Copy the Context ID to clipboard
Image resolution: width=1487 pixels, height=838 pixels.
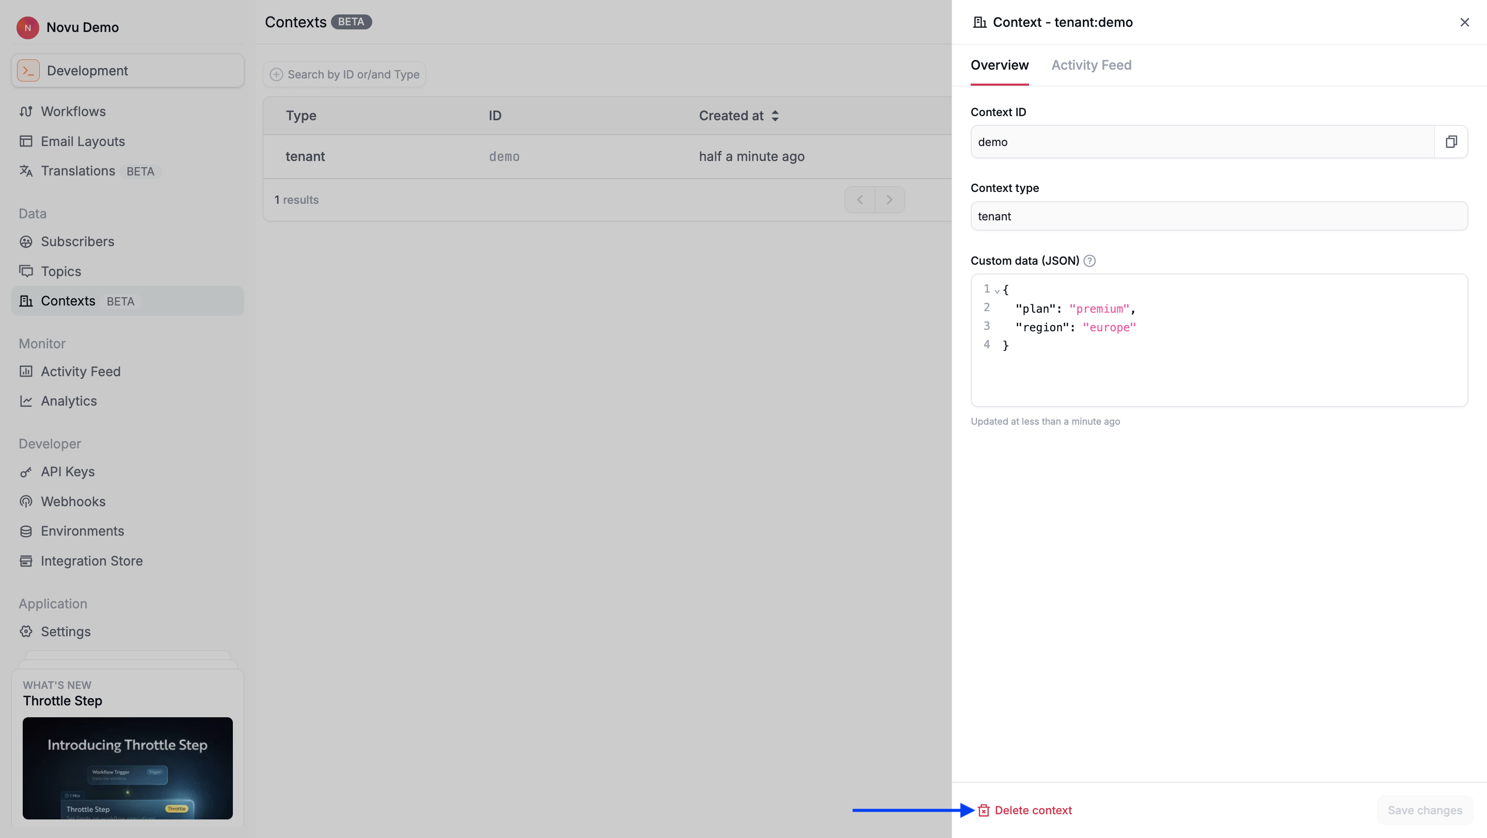(1451, 142)
